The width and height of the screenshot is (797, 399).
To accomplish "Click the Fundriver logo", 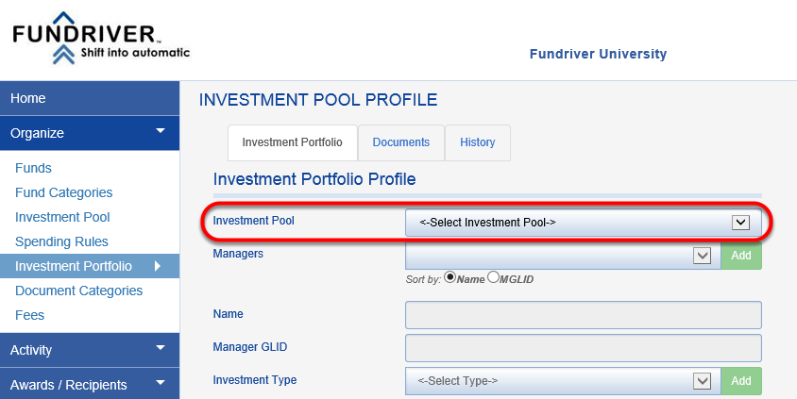I will (x=101, y=38).
